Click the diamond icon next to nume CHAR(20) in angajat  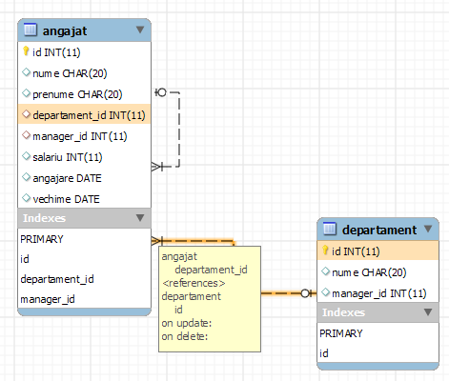click(x=26, y=72)
